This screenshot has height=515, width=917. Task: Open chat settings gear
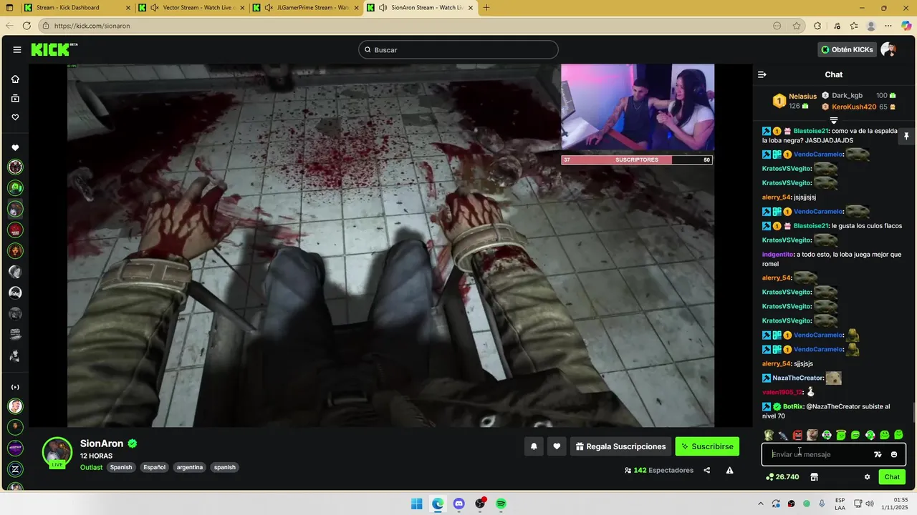pos(867,477)
